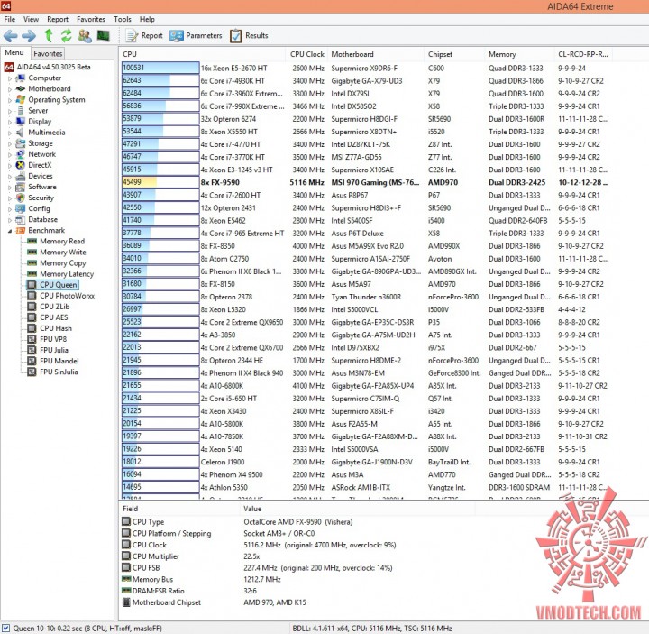Click the Results toolbar button
This screenshot has width=649, height=634.
(249, 36)
